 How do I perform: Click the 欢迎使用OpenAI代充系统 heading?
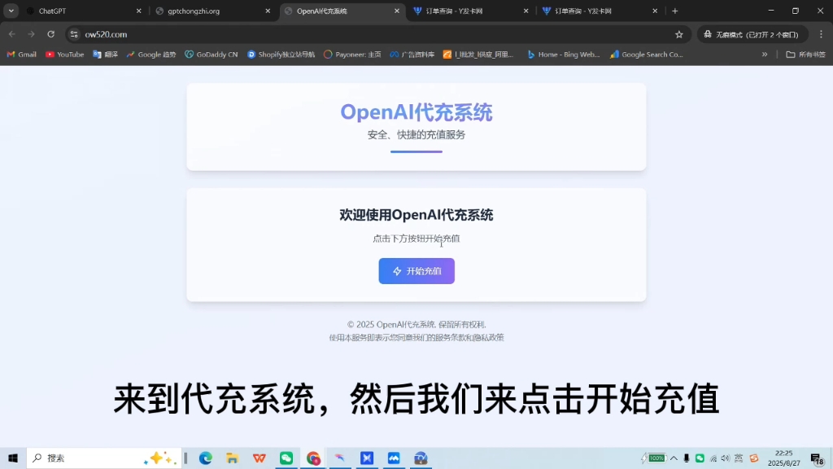pos(416,215)
